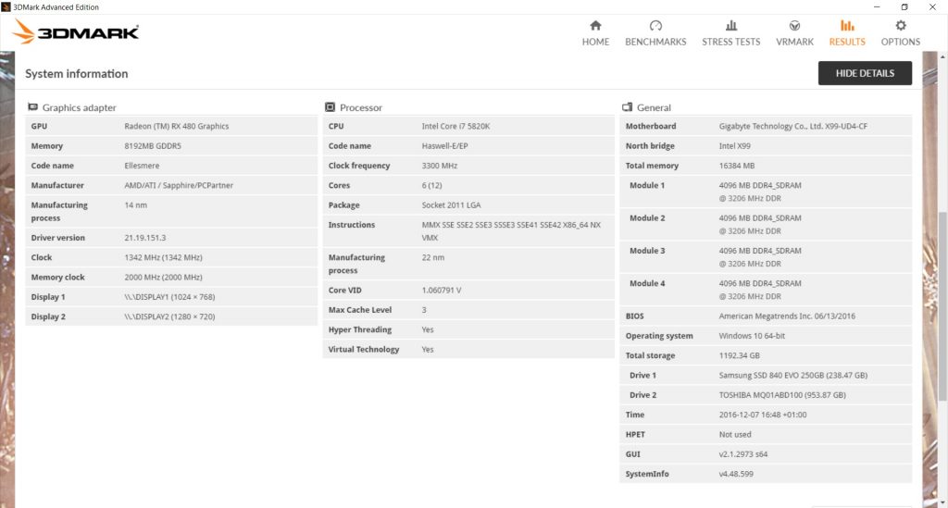Switch to the BENCHMARKS label
The width and height of the screenshot is (948, 508).
655,42
